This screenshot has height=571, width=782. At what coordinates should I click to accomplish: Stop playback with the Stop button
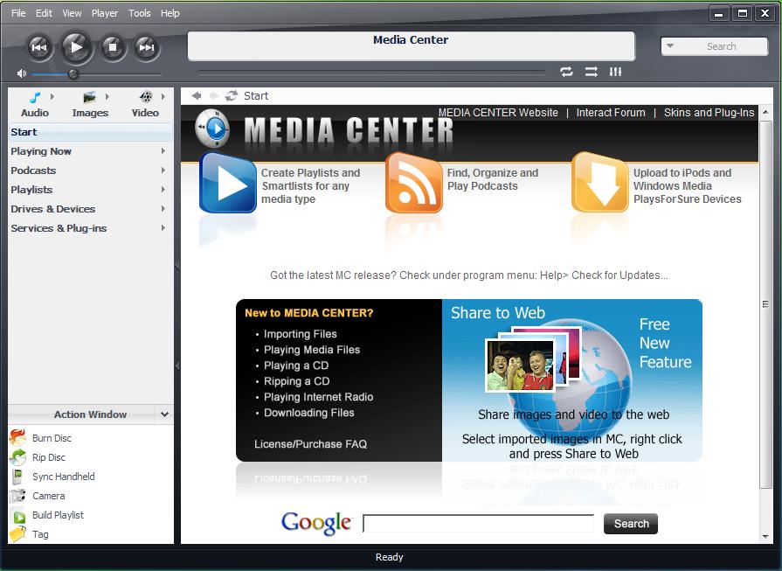point(113,47)
